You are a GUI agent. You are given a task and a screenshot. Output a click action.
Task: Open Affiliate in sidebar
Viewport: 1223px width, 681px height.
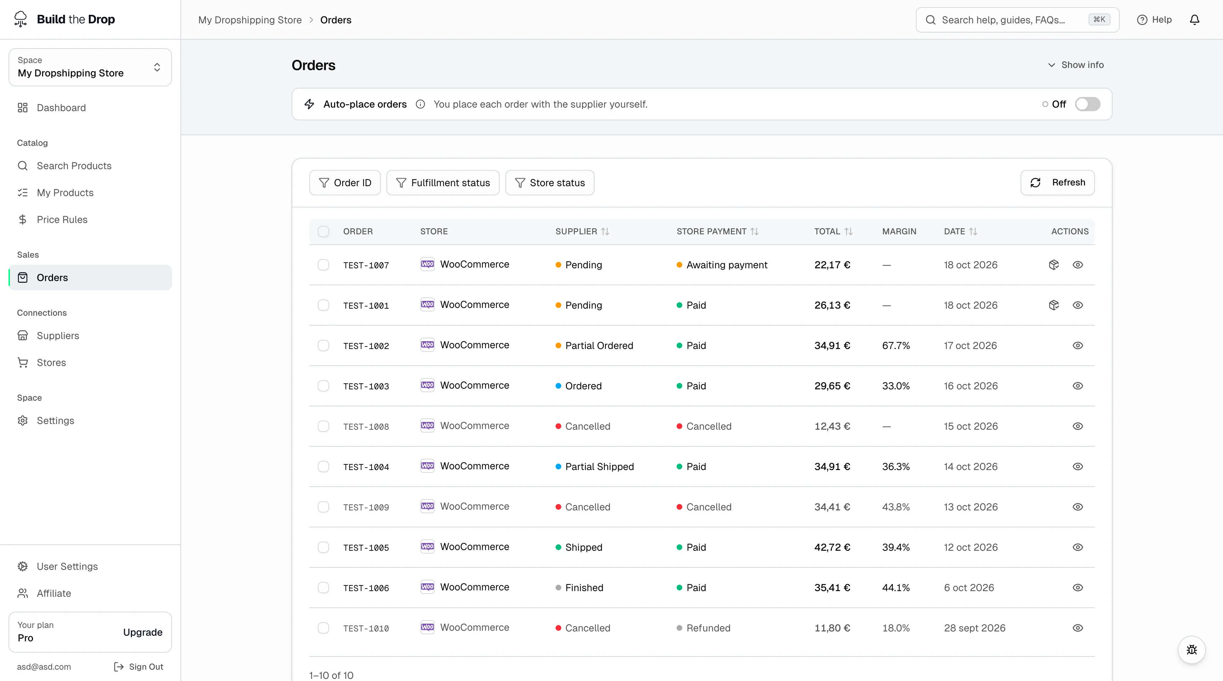90,593
